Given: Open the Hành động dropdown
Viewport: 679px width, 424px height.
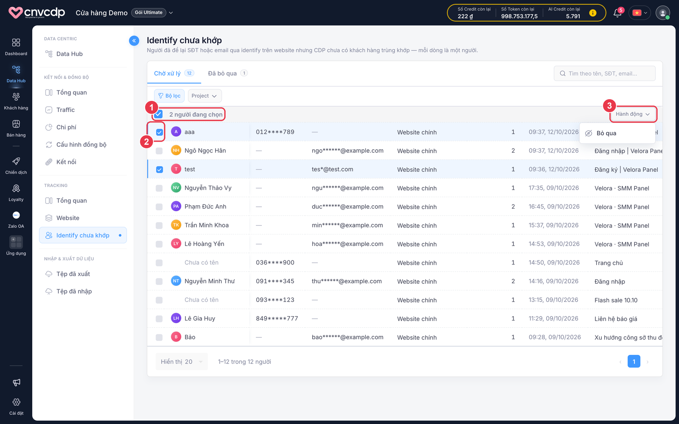Looking at the screenshot, I should pos(633,114).
